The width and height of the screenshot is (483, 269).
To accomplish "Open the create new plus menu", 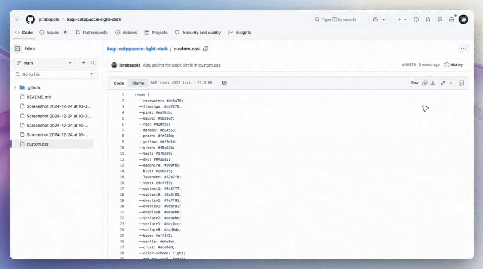I will pos(402,19).
